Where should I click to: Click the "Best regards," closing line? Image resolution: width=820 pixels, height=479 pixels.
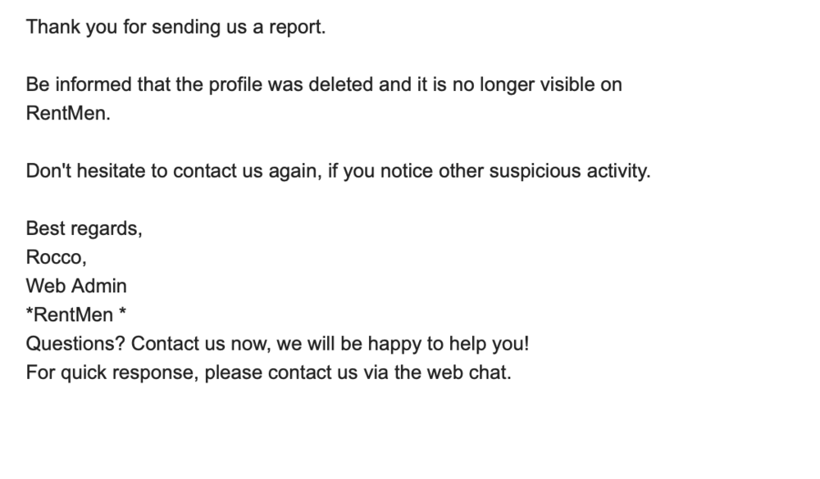click(84, 229)
